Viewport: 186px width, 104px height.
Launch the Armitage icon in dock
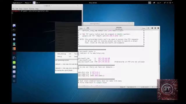pos(14,44)
